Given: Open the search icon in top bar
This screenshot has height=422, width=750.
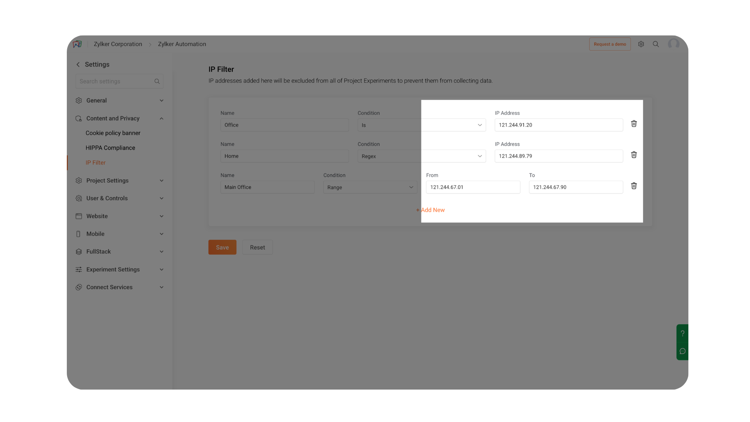Looking at the screenshot, I should coord(656,44).
